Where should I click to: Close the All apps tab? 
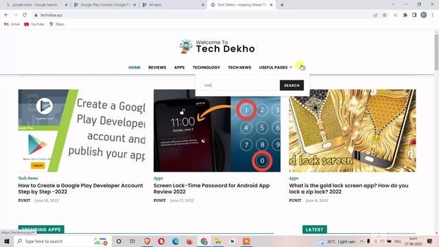click(x=203, y=5)
